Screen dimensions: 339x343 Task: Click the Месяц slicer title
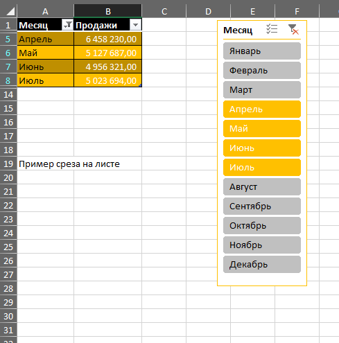coord(238,30)
